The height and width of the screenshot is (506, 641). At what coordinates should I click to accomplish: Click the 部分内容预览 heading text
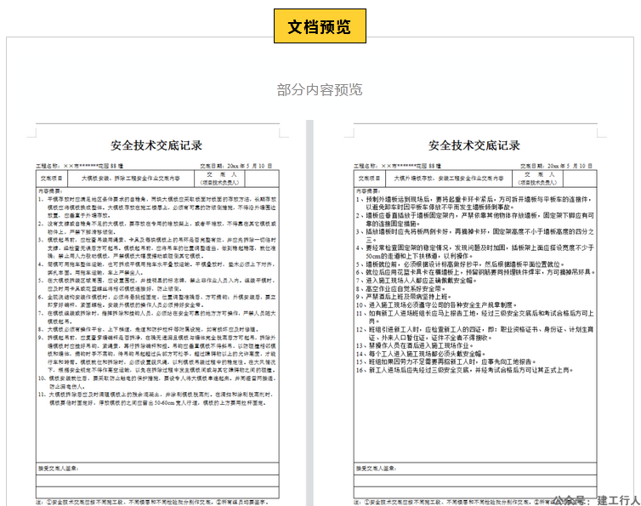[320, 89]
